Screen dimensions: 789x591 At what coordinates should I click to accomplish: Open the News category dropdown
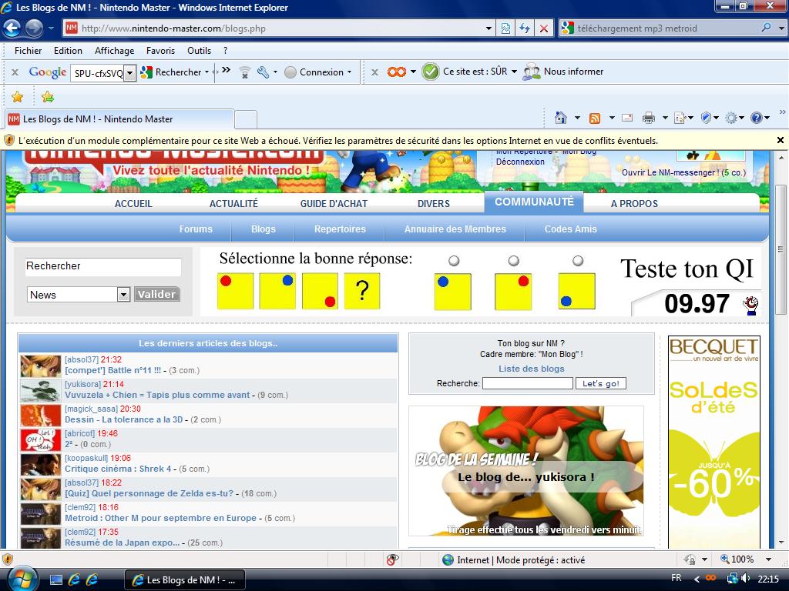pos(123,295)
